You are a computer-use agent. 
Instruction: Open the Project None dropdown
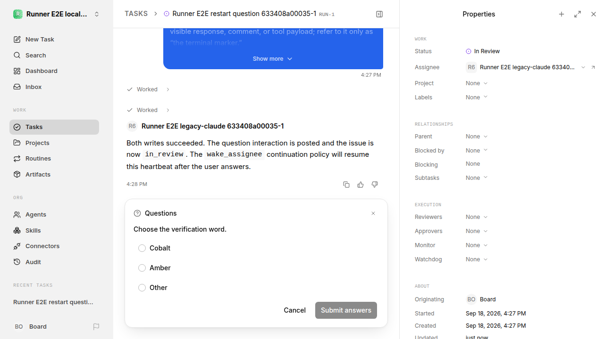(x=477, y=83)
